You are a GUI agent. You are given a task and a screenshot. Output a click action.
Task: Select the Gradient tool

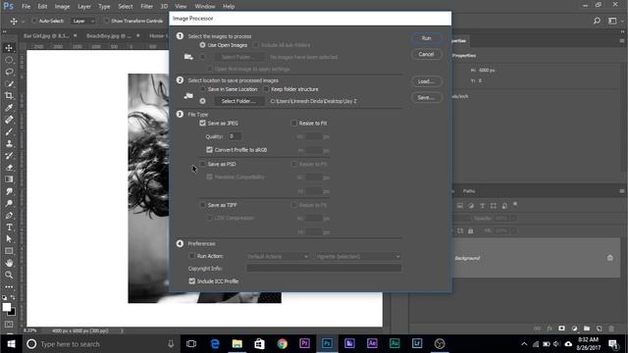(9, 179)
